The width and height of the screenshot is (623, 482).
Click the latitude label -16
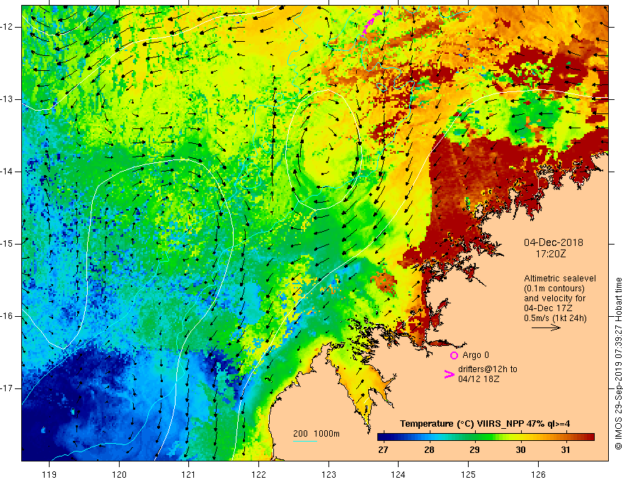click(x=7, y=316)
